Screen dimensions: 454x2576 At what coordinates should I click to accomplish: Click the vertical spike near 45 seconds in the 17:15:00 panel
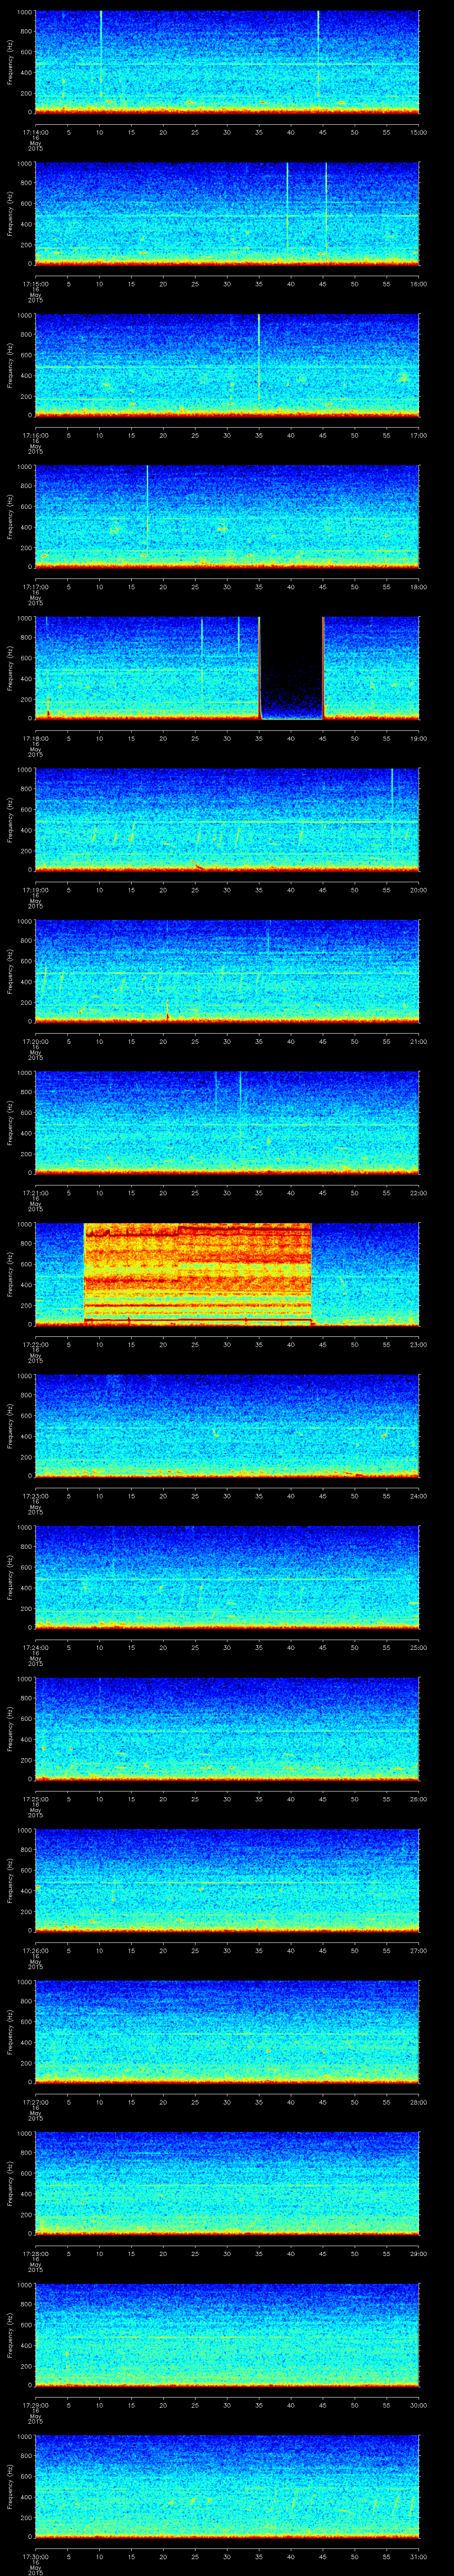325,207
